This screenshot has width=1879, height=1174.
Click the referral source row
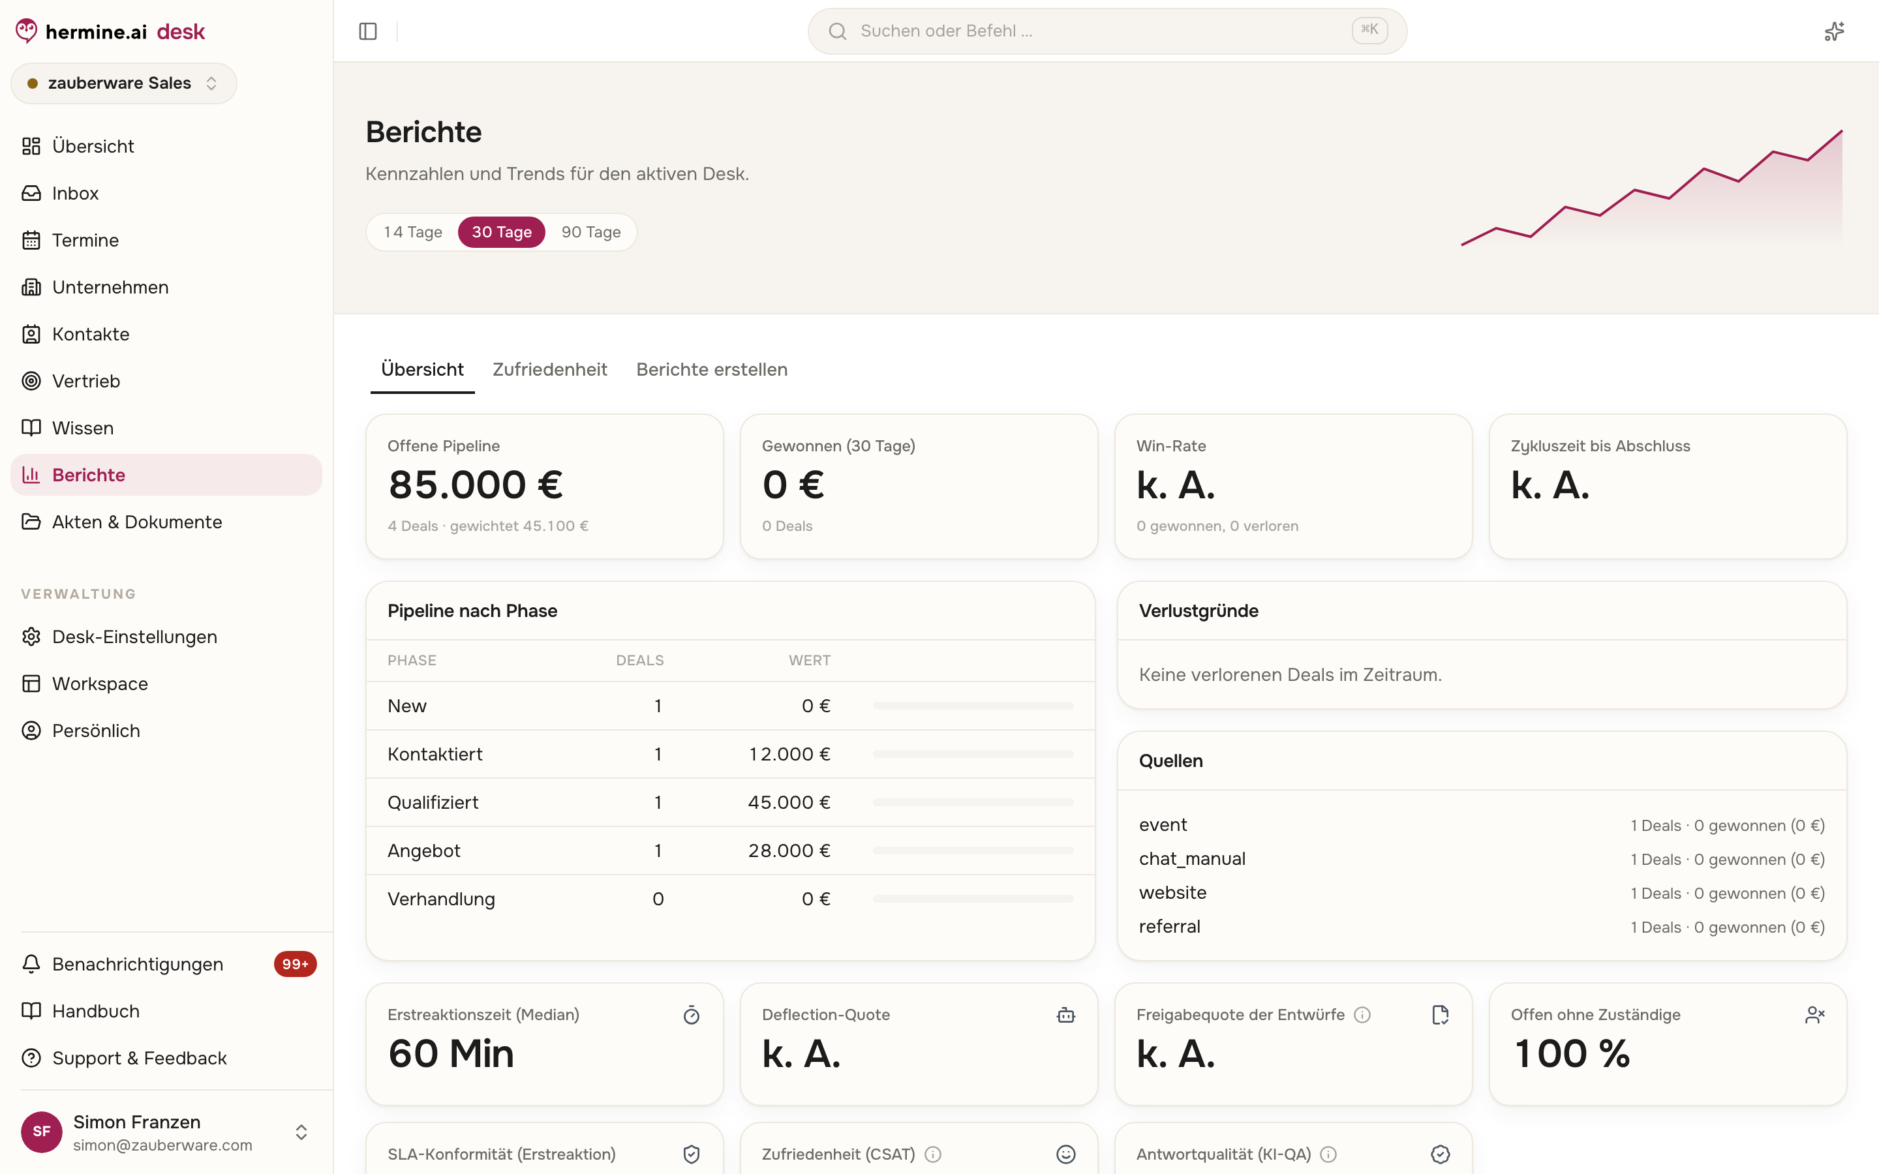coord(1482,927)
